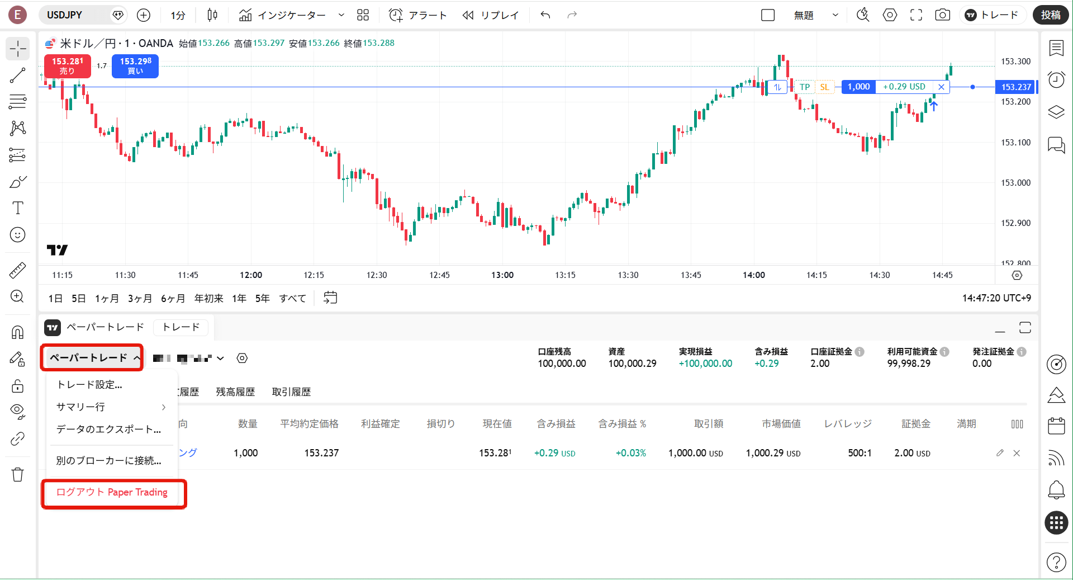
Task: Open the remove drawings trash icon
Action: [x=18, y=474]
